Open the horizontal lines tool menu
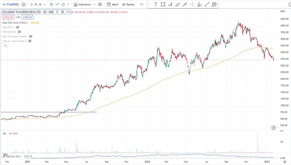The width and height of the screenshot is (291, 165). tap(214, 5)
